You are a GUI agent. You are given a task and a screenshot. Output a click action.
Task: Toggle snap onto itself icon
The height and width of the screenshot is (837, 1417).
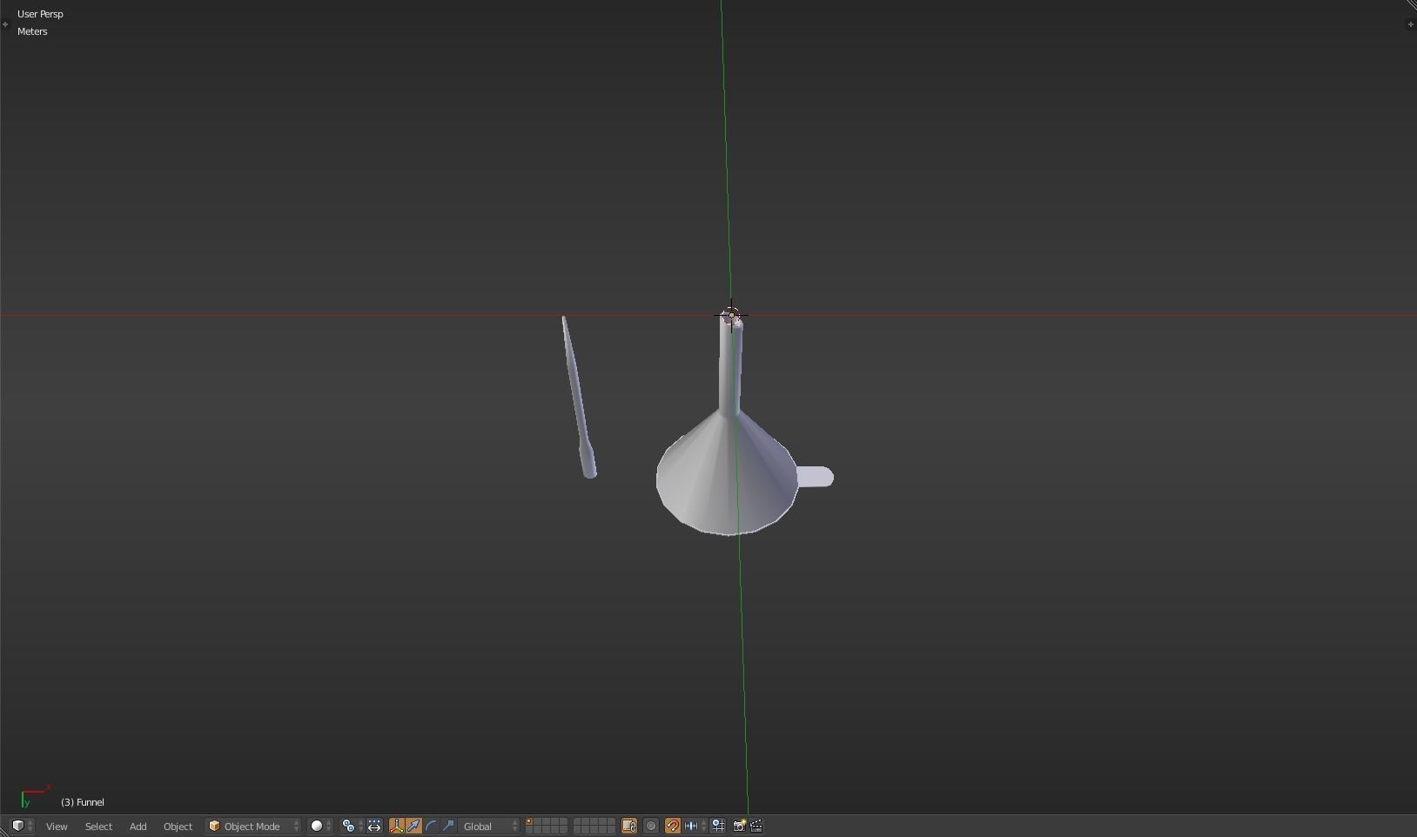coord(718,826)
